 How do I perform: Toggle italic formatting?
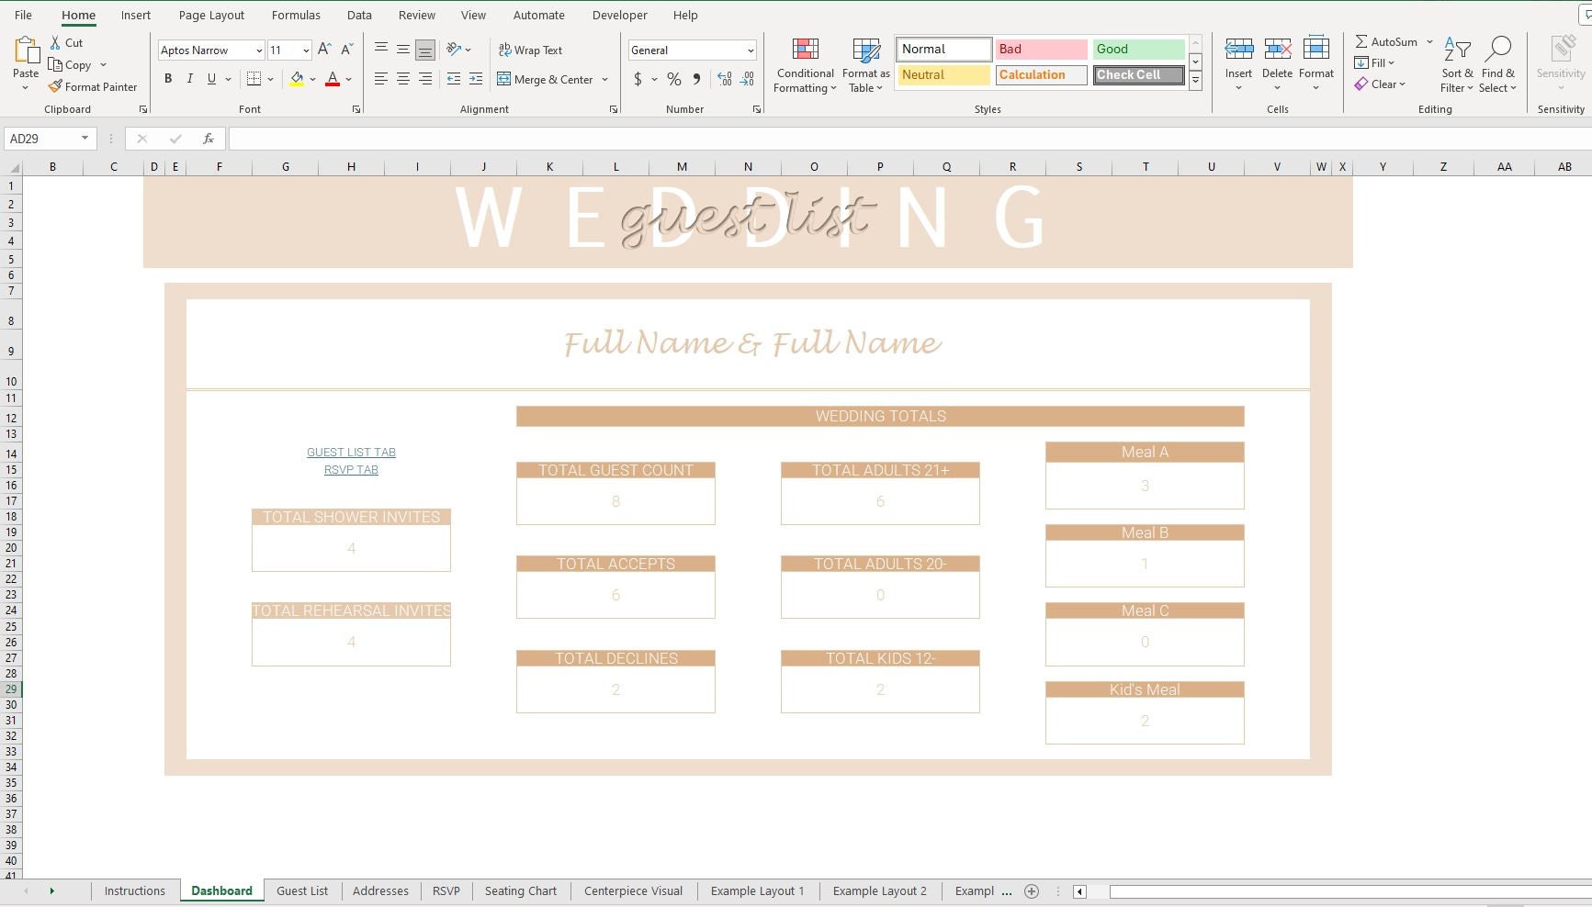click(x=189, y=79)
